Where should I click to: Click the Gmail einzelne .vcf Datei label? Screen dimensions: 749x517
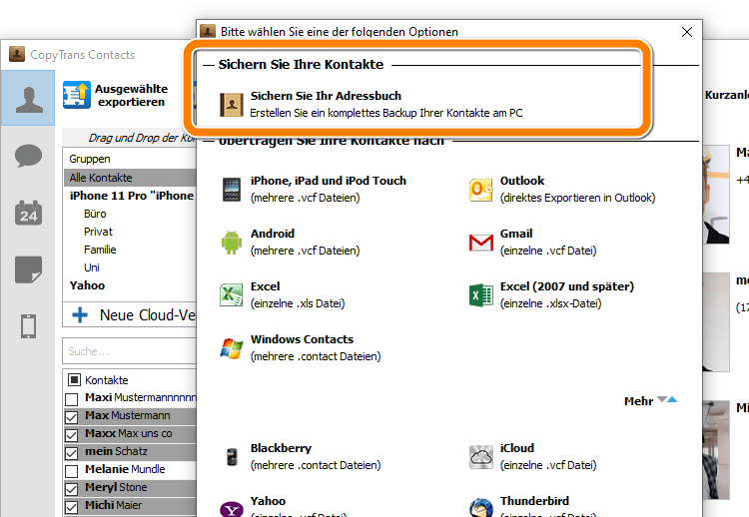pyautogui.click(x=548, y=251)
